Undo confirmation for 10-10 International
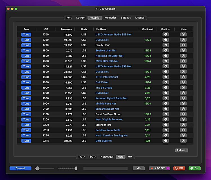Screen dimensions: 211x180 [183, 77]
